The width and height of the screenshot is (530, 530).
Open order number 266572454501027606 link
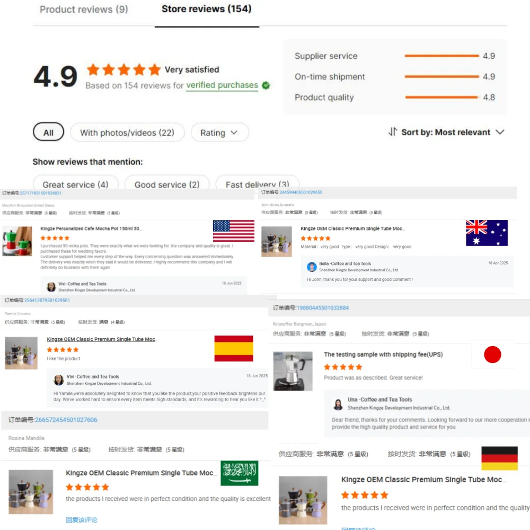pyautogui.click(x=66, y=420)
